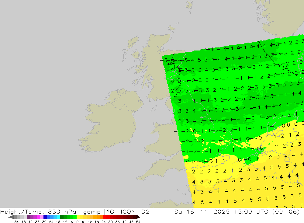Click the legend scale label '12'
The image size is (304, 223).
(x=90, y=222)
